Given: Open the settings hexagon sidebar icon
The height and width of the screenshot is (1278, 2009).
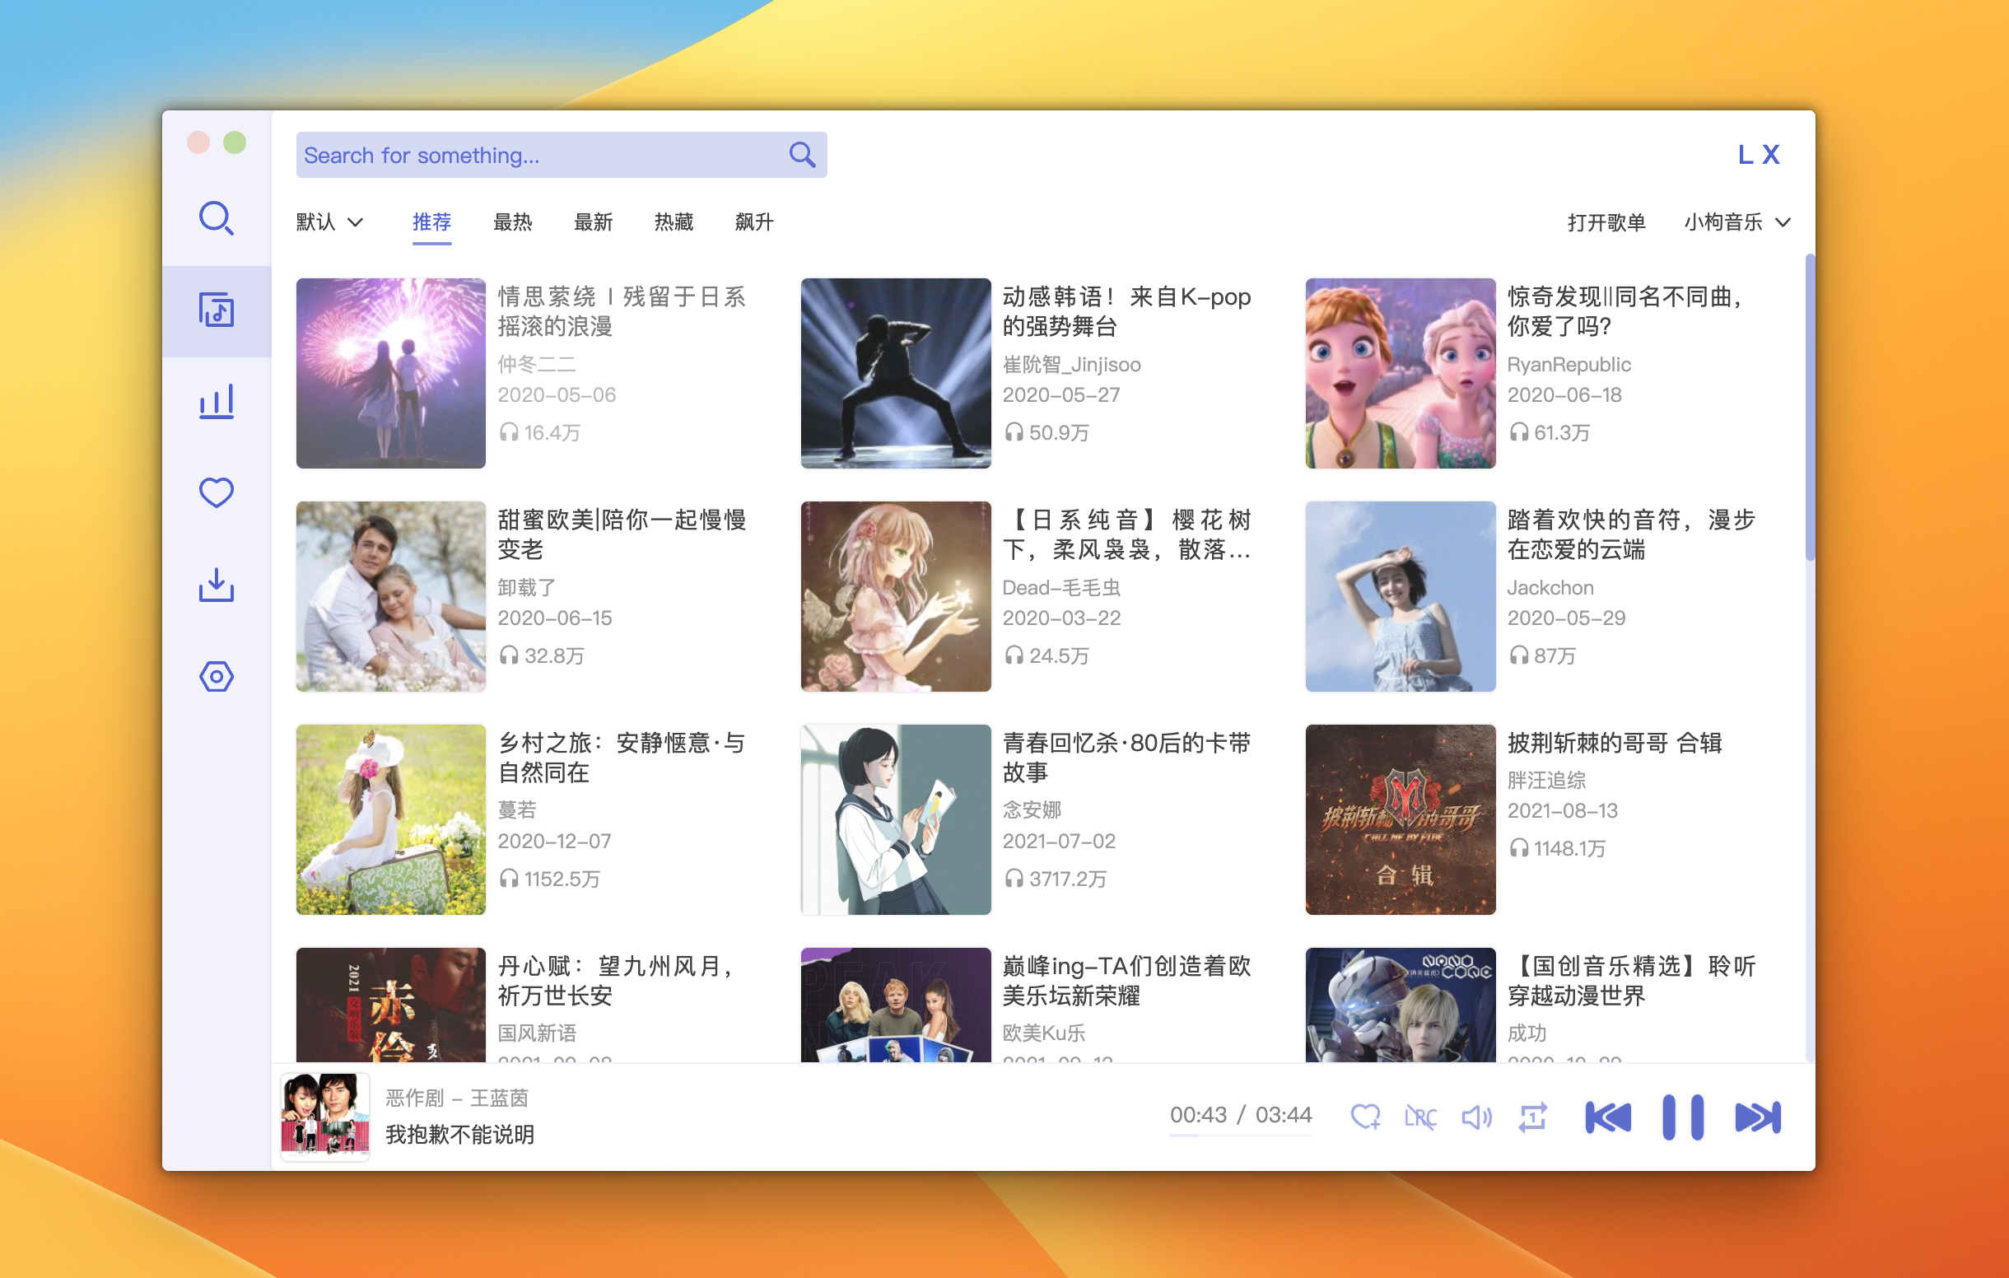Looking at the screenshot, I should point(216,676).
